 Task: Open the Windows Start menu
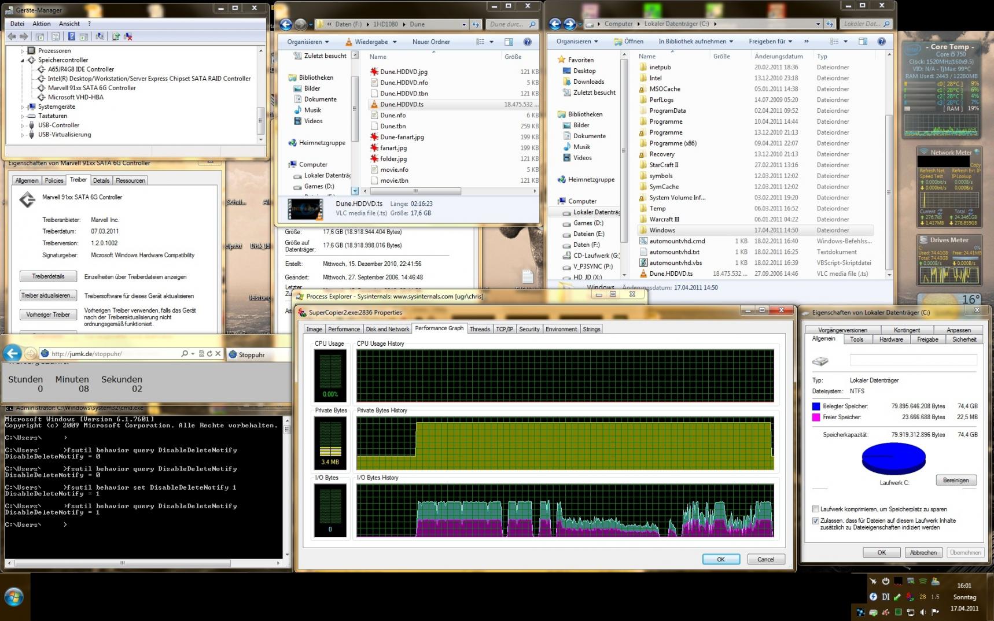tap(14, 597)
